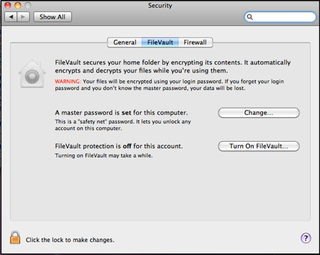Click the Turn On FileVault… button
The width and height of the screenshot is (320, 255).
point(259,146)
